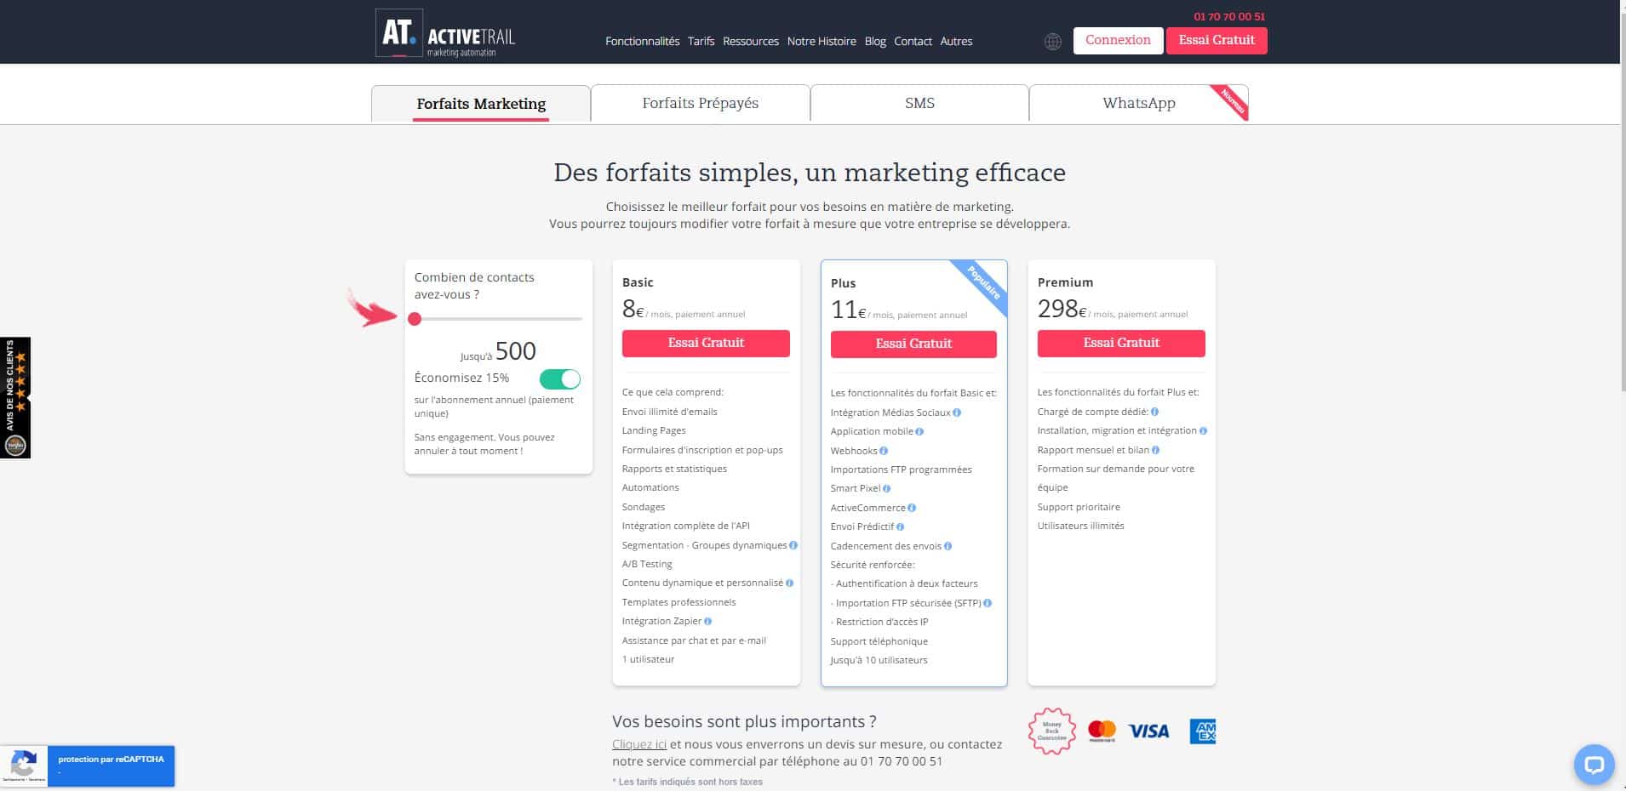Select the WhatsApp pricing tab
Viewport: 1626px width, 791px height.
[x=1138, y=103]
